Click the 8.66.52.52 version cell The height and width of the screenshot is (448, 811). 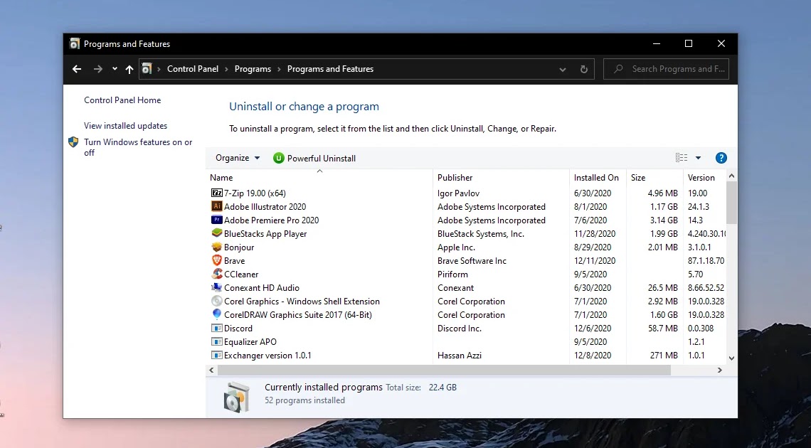706,288
